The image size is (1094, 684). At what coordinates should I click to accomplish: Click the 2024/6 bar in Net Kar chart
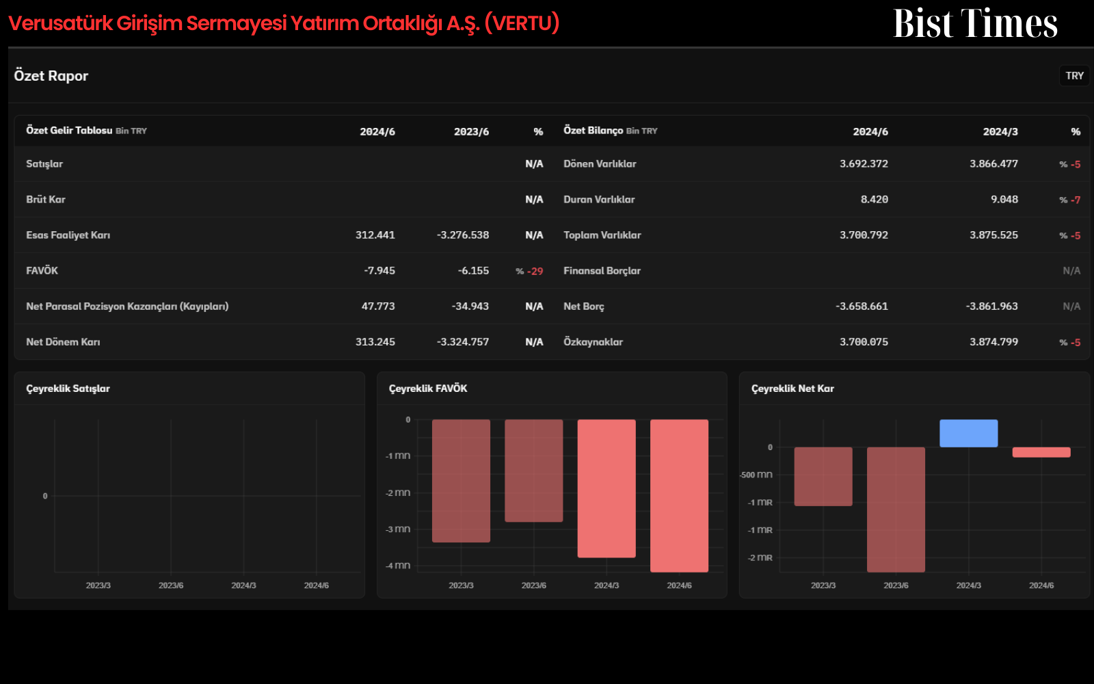1041,452
